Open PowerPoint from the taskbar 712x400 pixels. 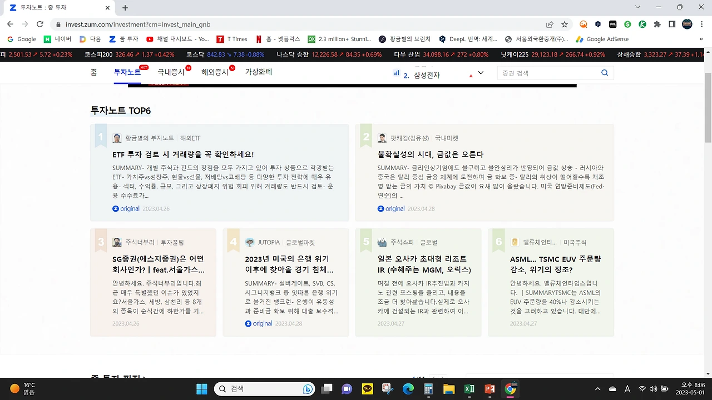point(489,389)
